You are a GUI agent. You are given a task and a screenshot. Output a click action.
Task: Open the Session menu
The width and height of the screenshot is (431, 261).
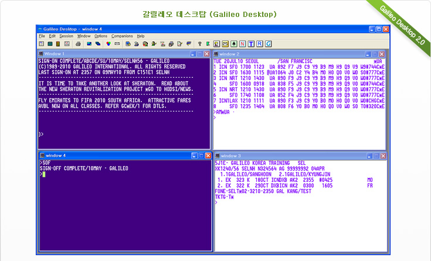coord(66,36)
